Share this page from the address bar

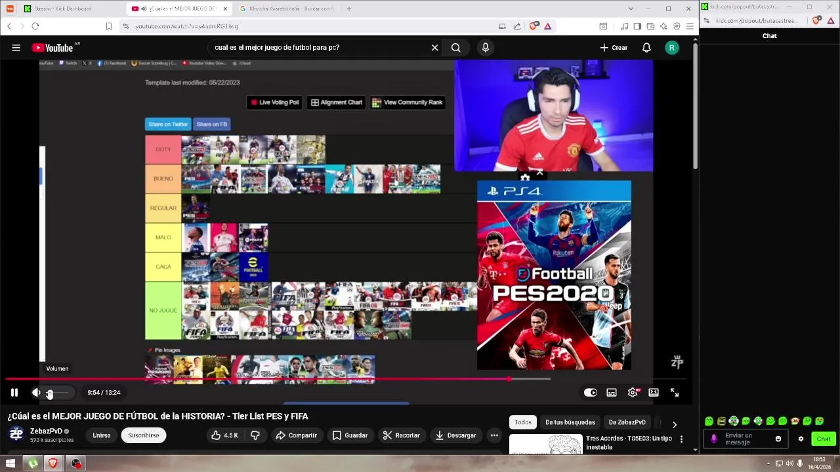click(517, 26)
